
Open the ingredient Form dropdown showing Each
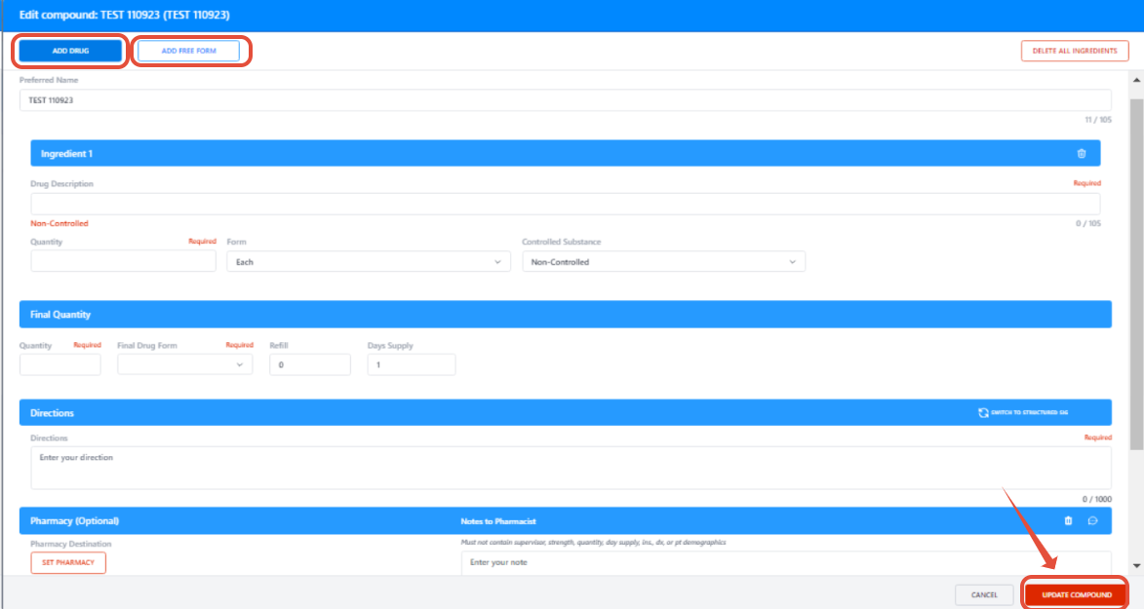coord(369,262)
